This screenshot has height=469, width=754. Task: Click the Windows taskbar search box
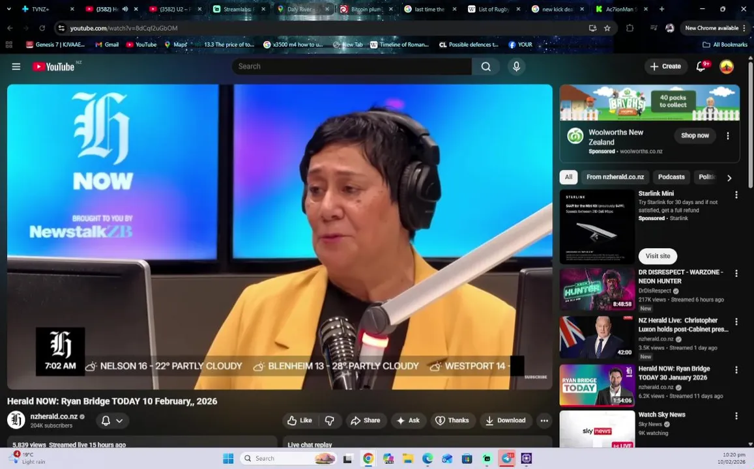288,459
